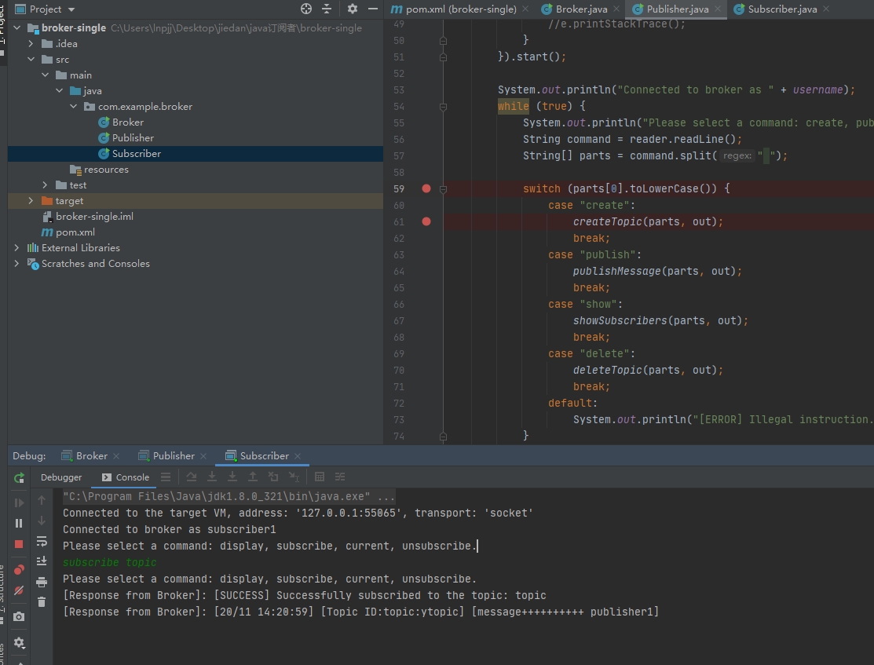Click the locate/select opened file target icon
Viewport: 874px width, 665px height.
click(x=306, y=9)
